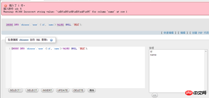Insert selected field with << button
This screenshot has height=98, width=209.
click(155, 95)
